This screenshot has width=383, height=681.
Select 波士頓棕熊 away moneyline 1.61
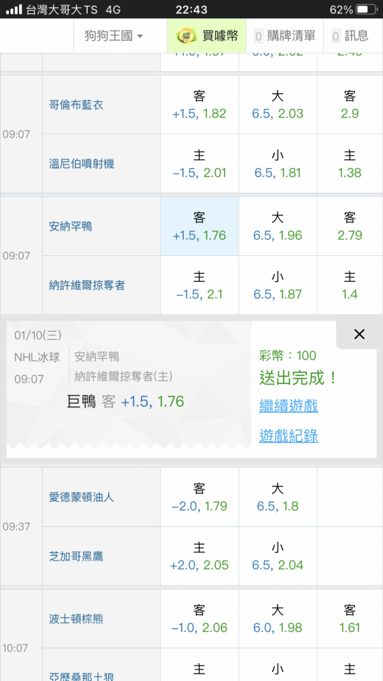coord(350,619)
